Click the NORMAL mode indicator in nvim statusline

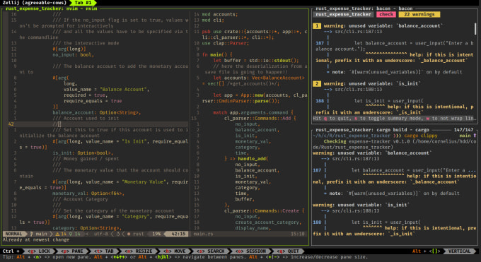click(14, 234)
